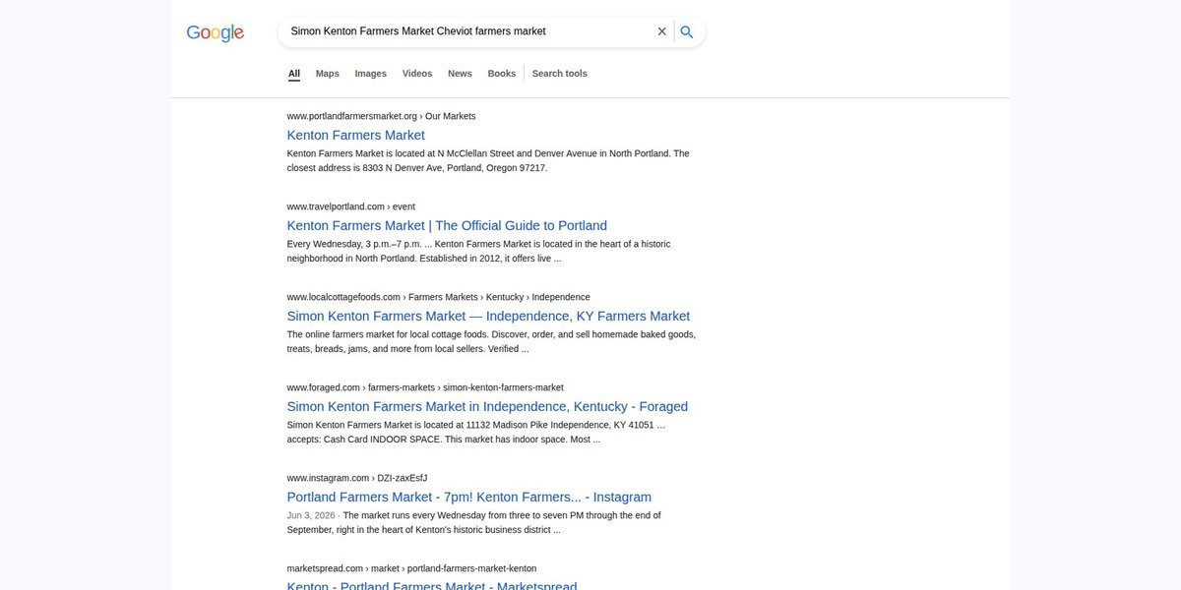Open the Marketspread Kenton result link
This screenshot has width=1181, height=590.
(x=432, y=585)
